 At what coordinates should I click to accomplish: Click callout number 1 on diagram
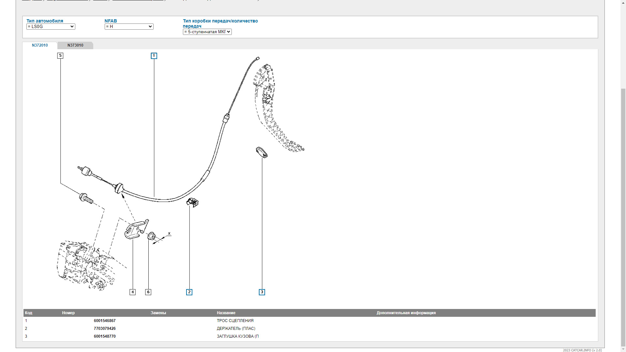coord(154,56)
